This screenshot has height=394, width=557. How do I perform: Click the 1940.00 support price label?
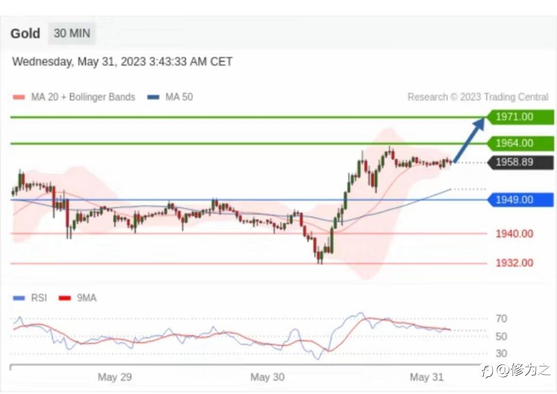[x=514, y=234]
